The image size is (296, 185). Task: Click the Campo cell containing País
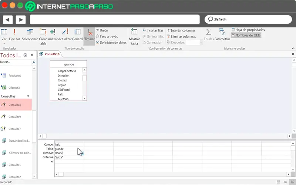click(69, 145)
